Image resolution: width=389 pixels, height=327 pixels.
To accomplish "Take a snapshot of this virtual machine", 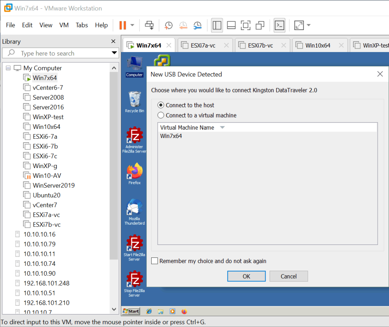I will click(168, 25).
